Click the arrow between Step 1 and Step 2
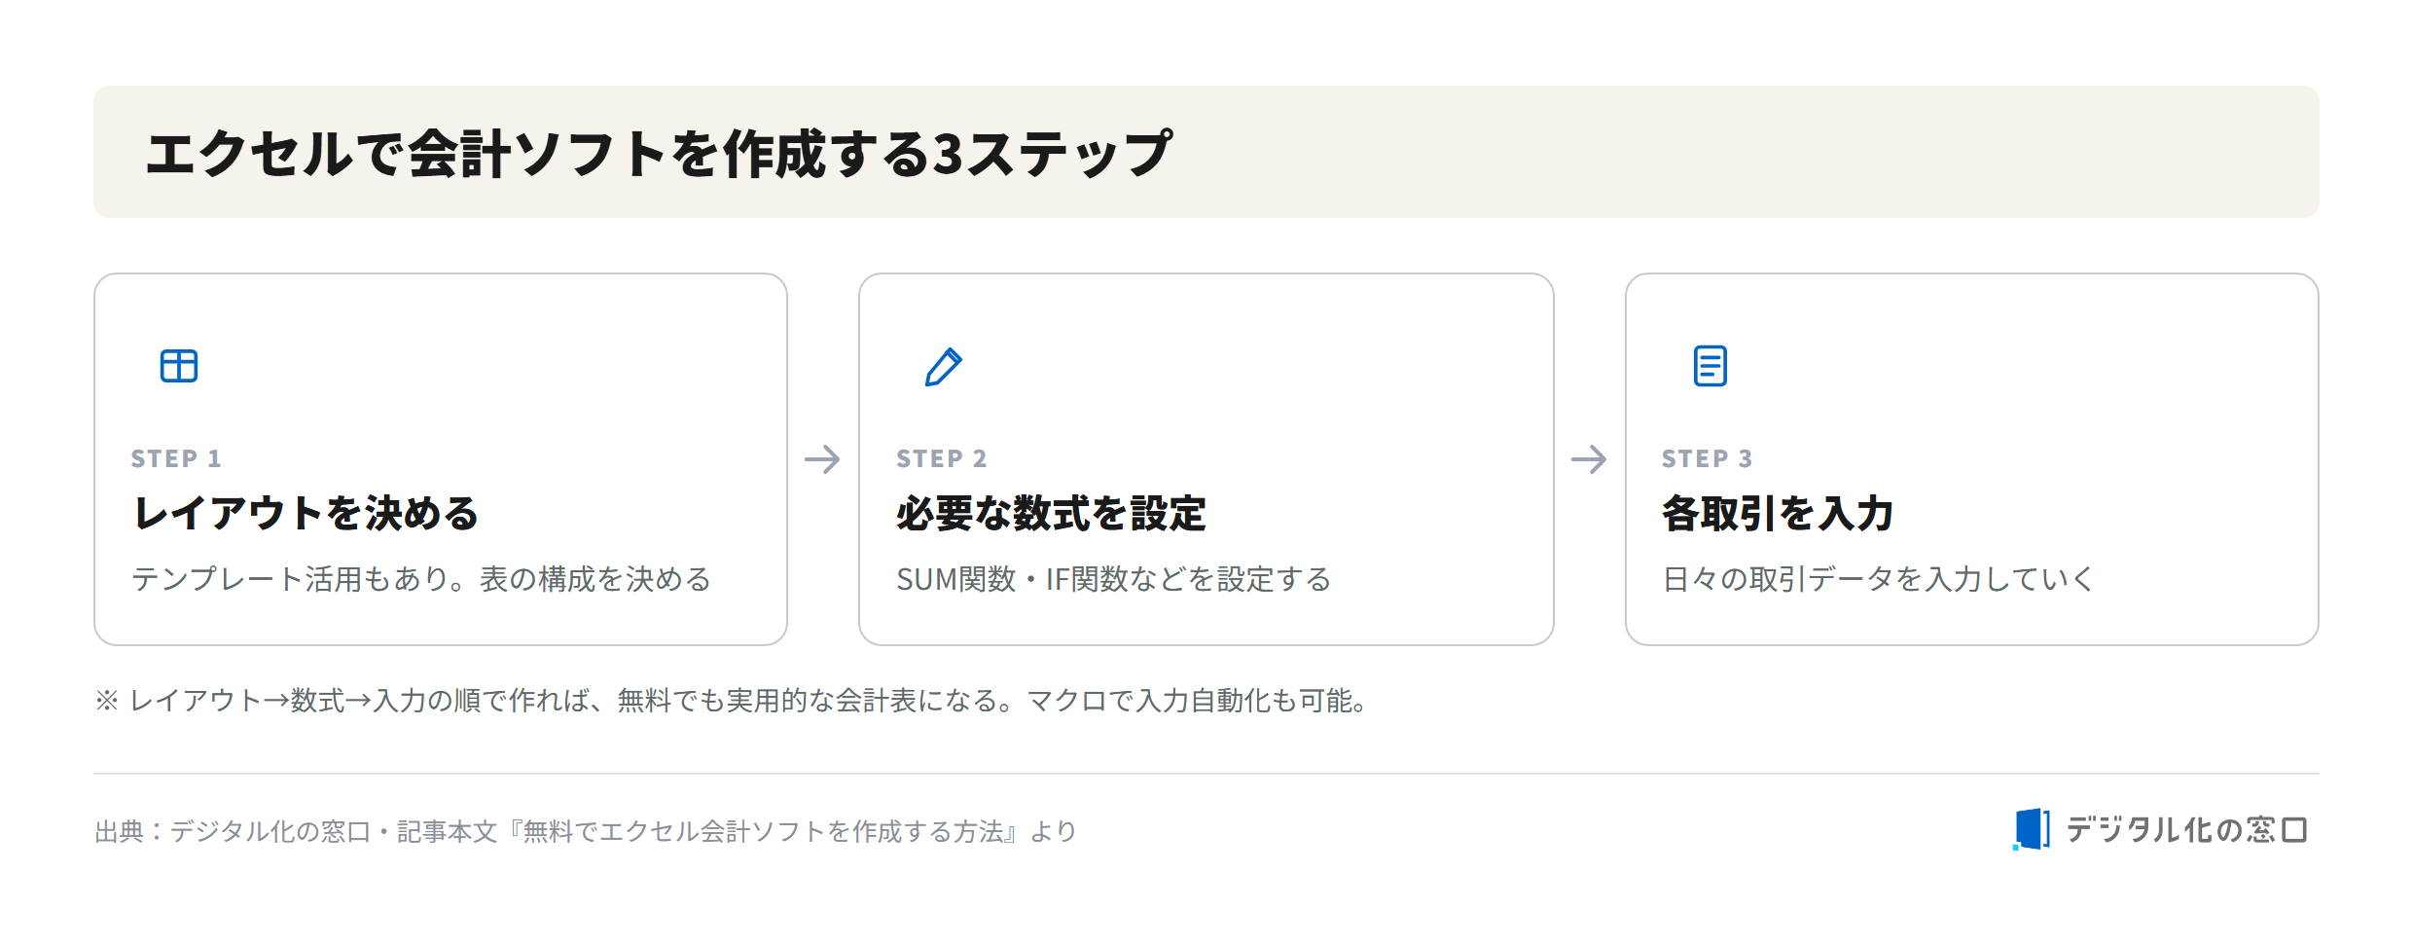The image size is (2413, 944). point(822,459)
